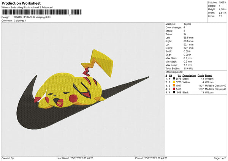Pick the orange swatch beside 1017
The height and width of the screenshot is (161, 228).
[x=174, y=85]
